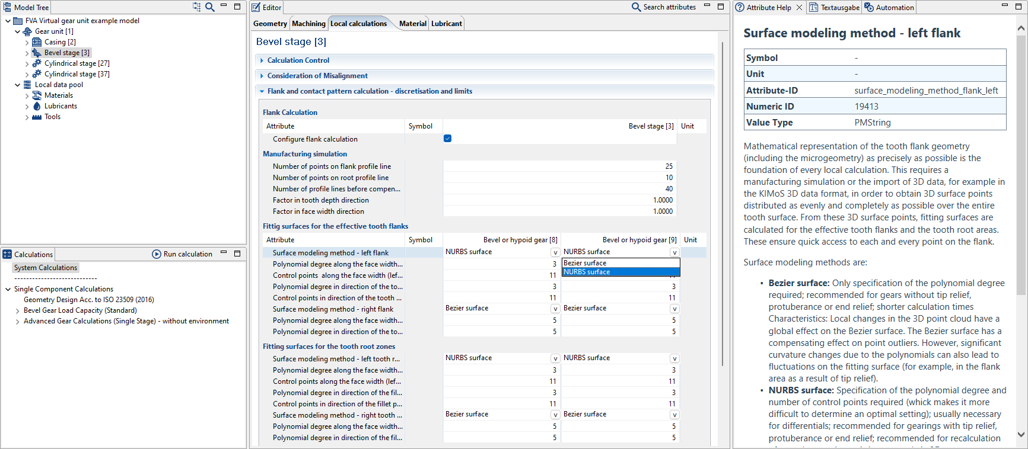Choose Bezier surface from the open dropdown list
Image resolution: width=1028 pixels, height=449 pixels.
[620, 263]
